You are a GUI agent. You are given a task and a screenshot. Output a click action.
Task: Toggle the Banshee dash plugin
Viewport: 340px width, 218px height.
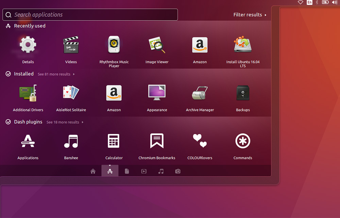[71, 141]
